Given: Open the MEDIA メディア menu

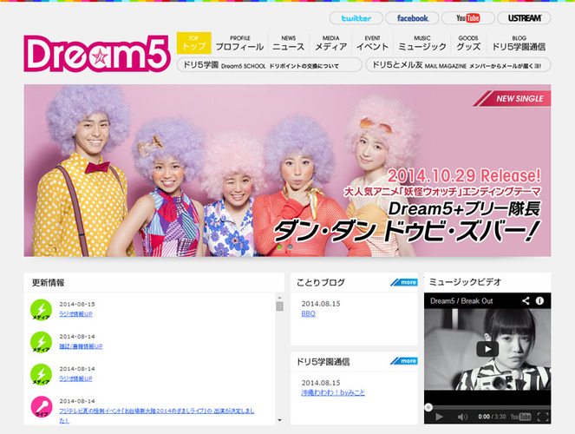Looking at the screenshot, I should tap(330, 43).
